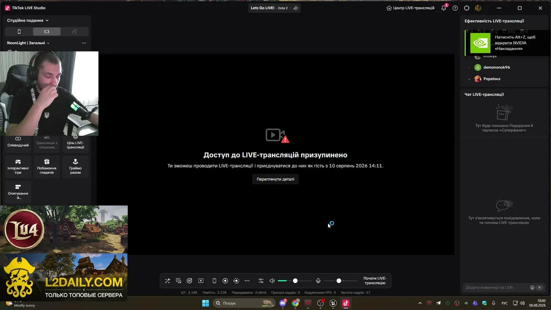Screen dimensions: 551x310
Task: Open the mobile preview phone icon
Action: tap(214, 281)
